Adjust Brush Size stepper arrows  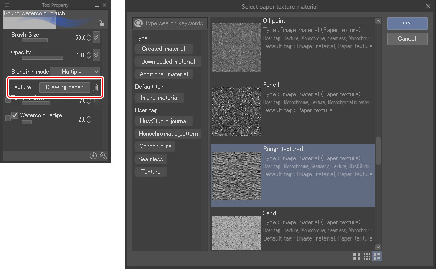tap(89, 38)
